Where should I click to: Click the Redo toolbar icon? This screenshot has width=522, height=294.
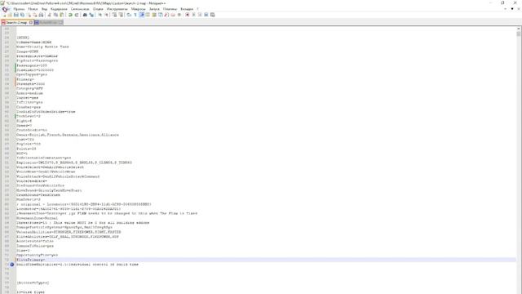click(x=76, y=15)
